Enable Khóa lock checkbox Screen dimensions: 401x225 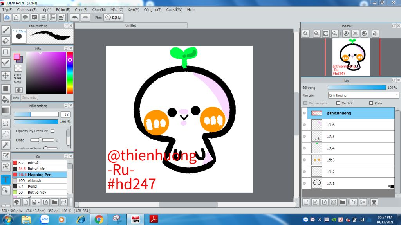click(x=371, y=103)
